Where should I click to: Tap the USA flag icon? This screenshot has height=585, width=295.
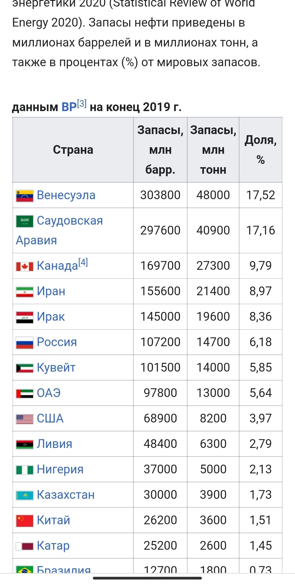pyautogui.click(x=25, y=419)
